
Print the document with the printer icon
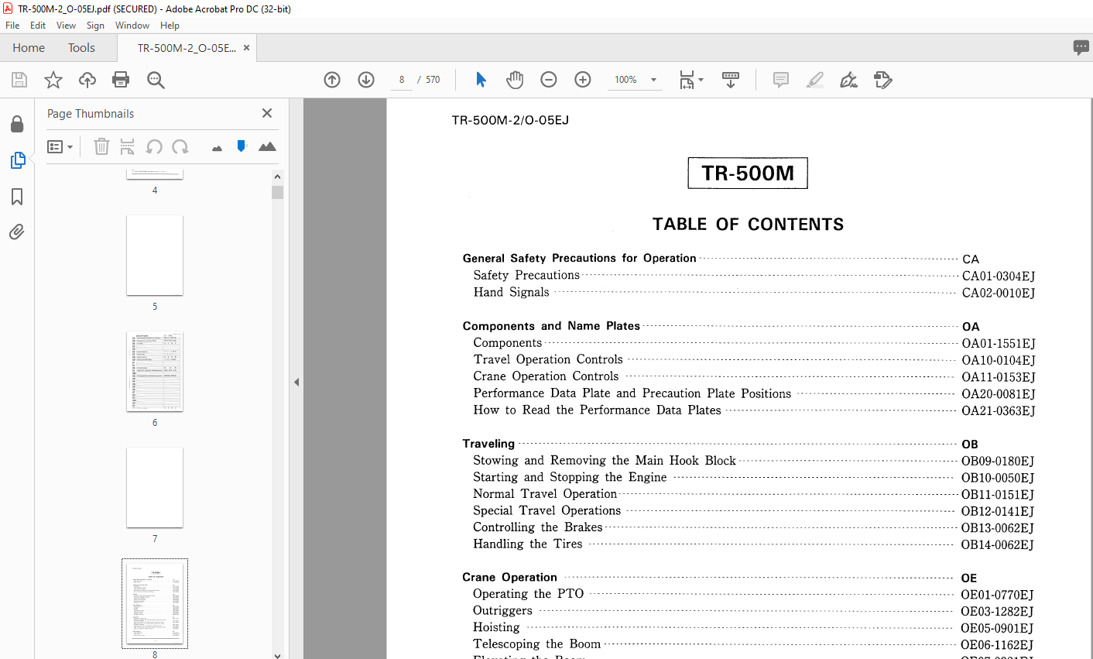tap(121, 80)
